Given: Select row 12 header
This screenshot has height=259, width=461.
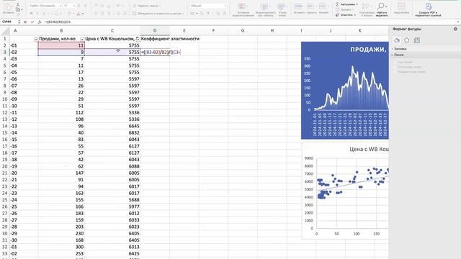Looking at the screenshot, I should coord(5,112).
